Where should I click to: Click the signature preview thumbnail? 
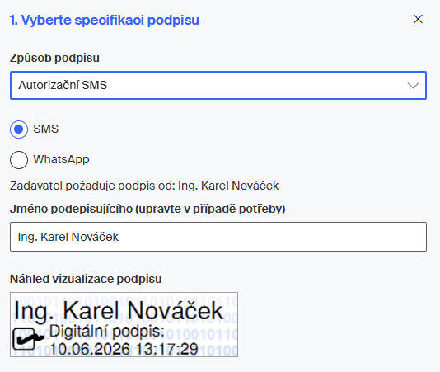[x=124, y=324]
